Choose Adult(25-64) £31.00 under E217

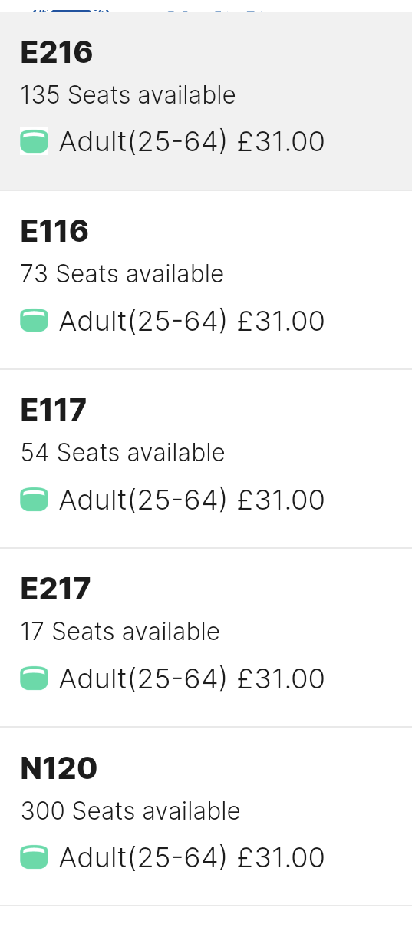pos(192,678)
